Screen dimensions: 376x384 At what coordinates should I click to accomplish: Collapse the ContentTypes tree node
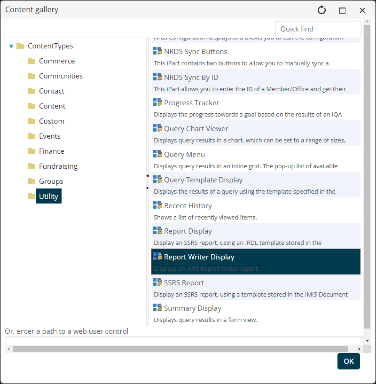(11, 46)
